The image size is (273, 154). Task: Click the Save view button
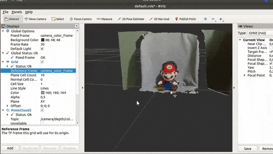click(x=248, y=148)
